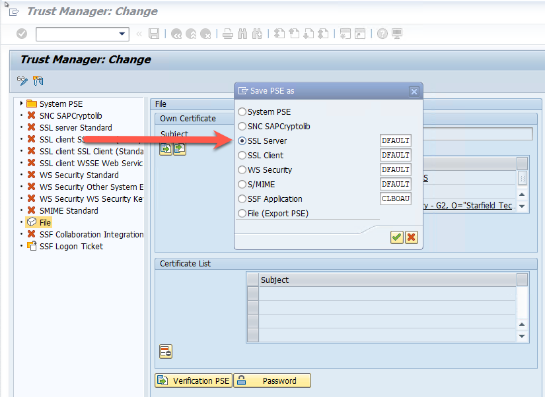Select SNC SAPCryptolib in the tree
The width and height of the screenshot is (545, 397).
(x=71, y=115)
